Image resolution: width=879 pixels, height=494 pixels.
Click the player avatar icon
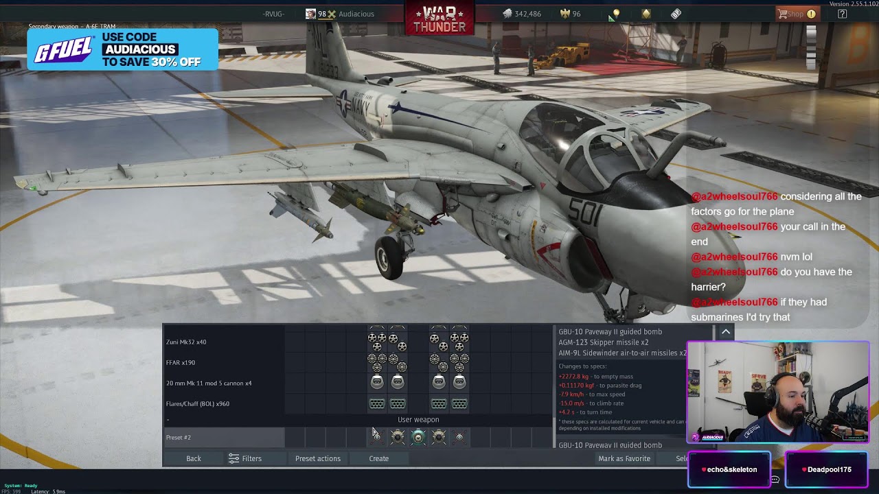[x=310, y=14]
